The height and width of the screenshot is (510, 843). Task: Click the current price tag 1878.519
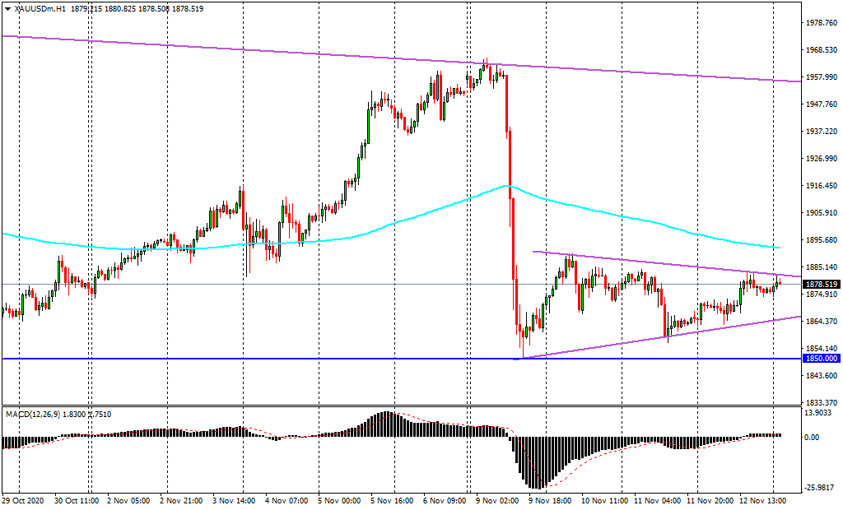[822, 285]
